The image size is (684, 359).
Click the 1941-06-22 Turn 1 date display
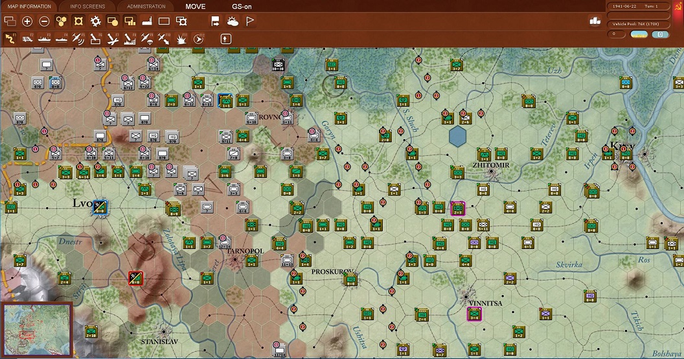(638, 6)
